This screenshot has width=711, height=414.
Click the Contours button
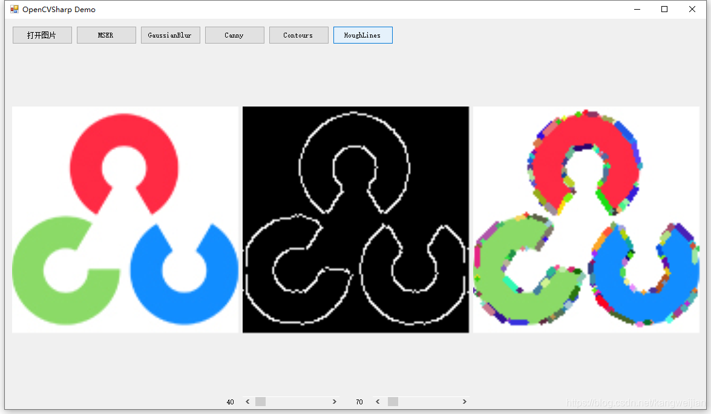pyautogui.click(x=298, y=34)
